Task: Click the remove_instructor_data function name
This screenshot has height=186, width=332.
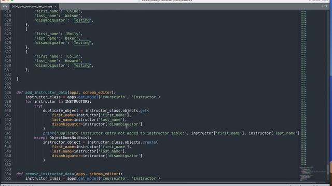Action: pyautogui.click(x=50, y=174)
